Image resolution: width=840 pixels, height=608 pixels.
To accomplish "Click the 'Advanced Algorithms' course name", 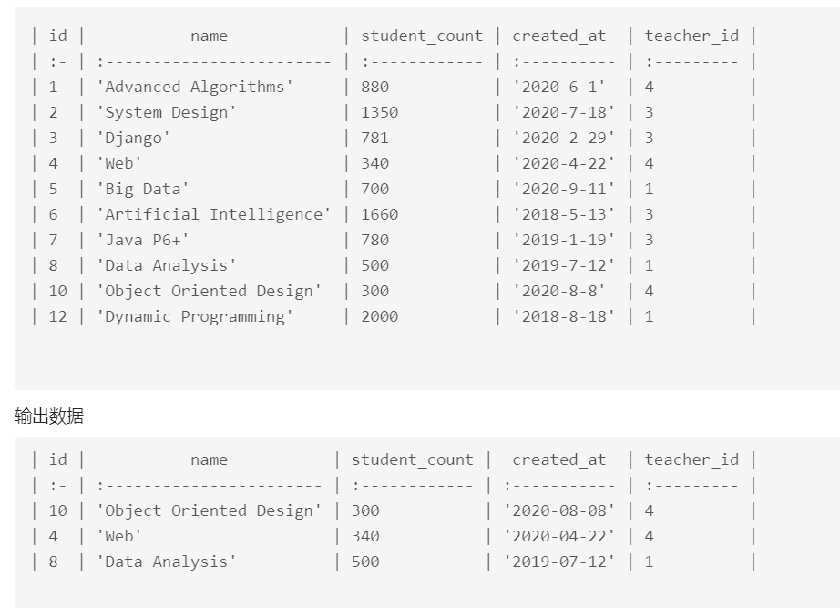I will (195, 87).
